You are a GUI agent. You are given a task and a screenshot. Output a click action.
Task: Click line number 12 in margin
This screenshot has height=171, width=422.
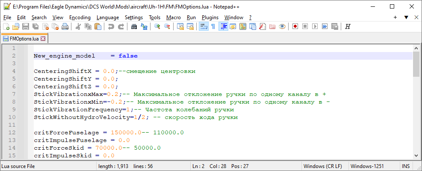click(x=12, y=132)
